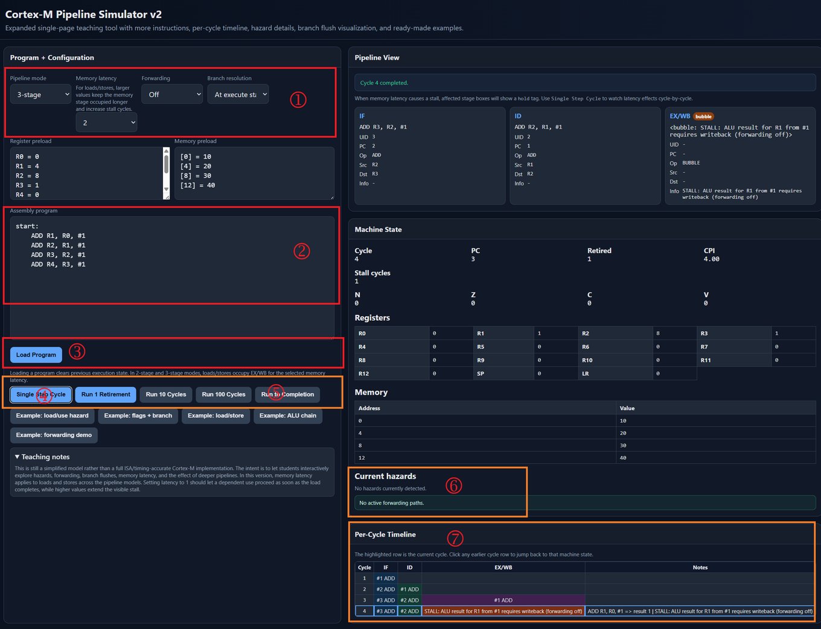Screen dimensions: 821x629
Task: Click Run 1 Retirement
Action: [106, 395]
